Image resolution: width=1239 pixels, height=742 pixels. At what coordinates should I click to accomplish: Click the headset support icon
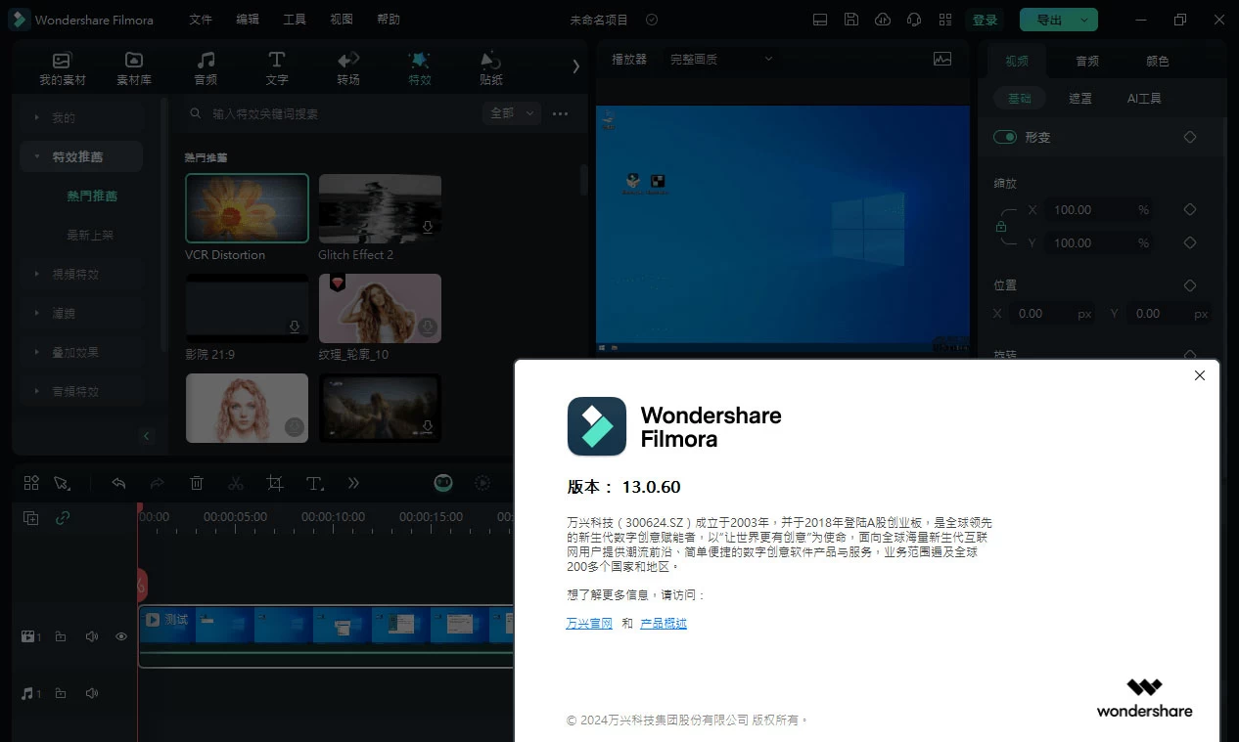(913, 20)
